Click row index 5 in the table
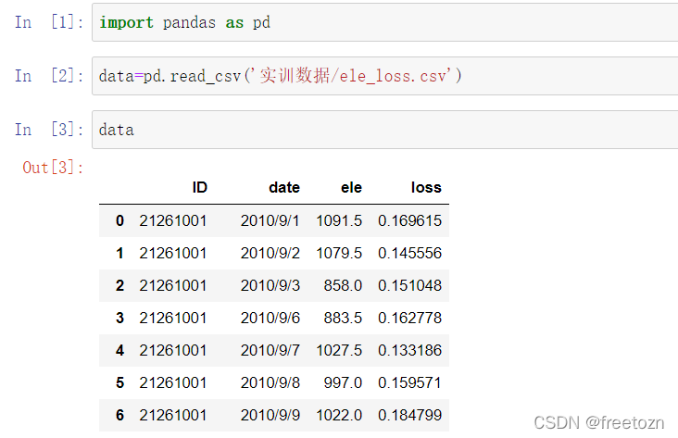Viewport: 678px width, 438px height. 119,382
